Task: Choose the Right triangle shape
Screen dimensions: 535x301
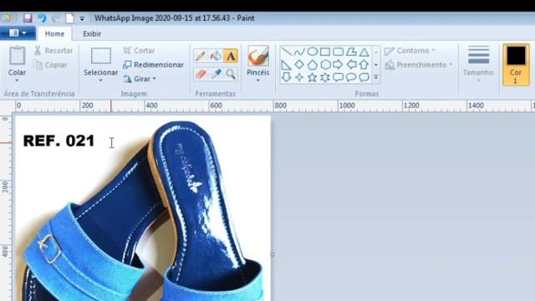Action: click(x=287, y=64)
